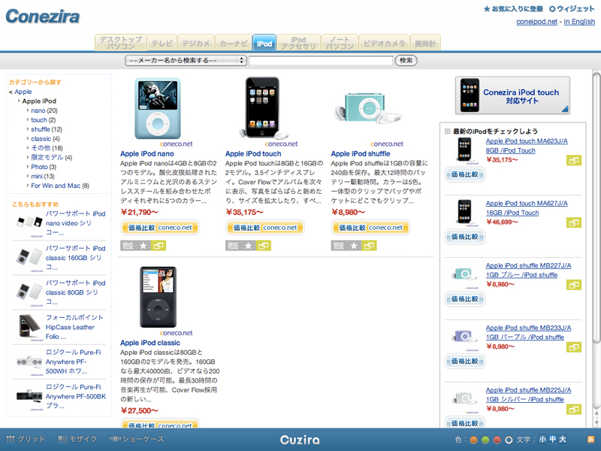The width and height of the screenshot is (601, 451).
Task: Click new window icon beside iPod shuffle MB233J/A
Action: coord(574,347)
